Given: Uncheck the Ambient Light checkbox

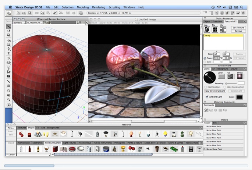Looking at the screenshot, I should tap(207, 97).
